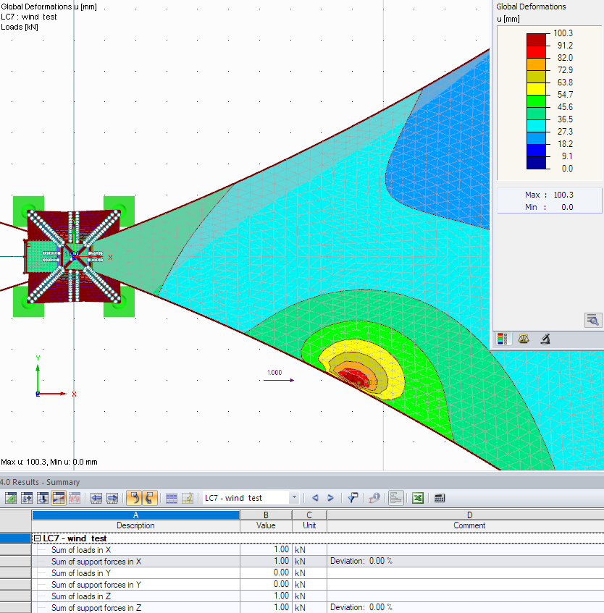Click the third table icon with down arrow
Viewport: 604px width, 613px height.
pyautogui.click(x=43, y=498)
